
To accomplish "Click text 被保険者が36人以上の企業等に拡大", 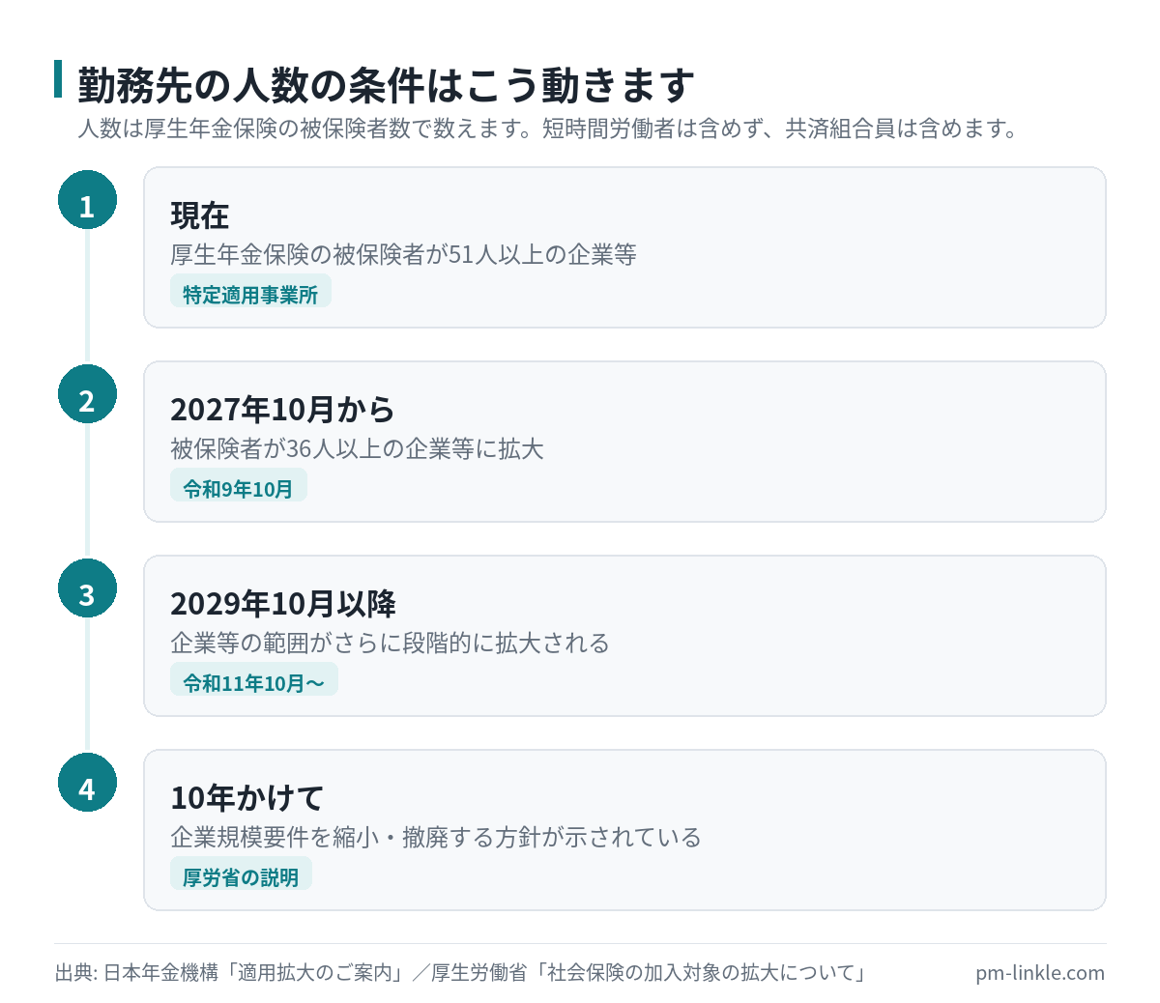I will [x=357, y=449].
